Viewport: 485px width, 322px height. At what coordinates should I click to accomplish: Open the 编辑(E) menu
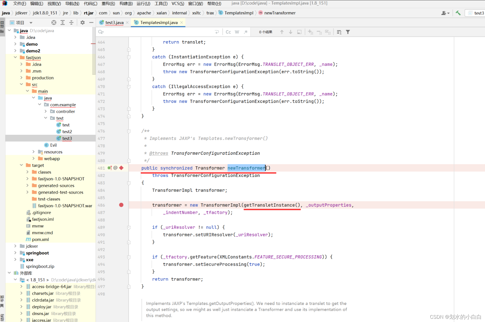[x=37, y=3]
